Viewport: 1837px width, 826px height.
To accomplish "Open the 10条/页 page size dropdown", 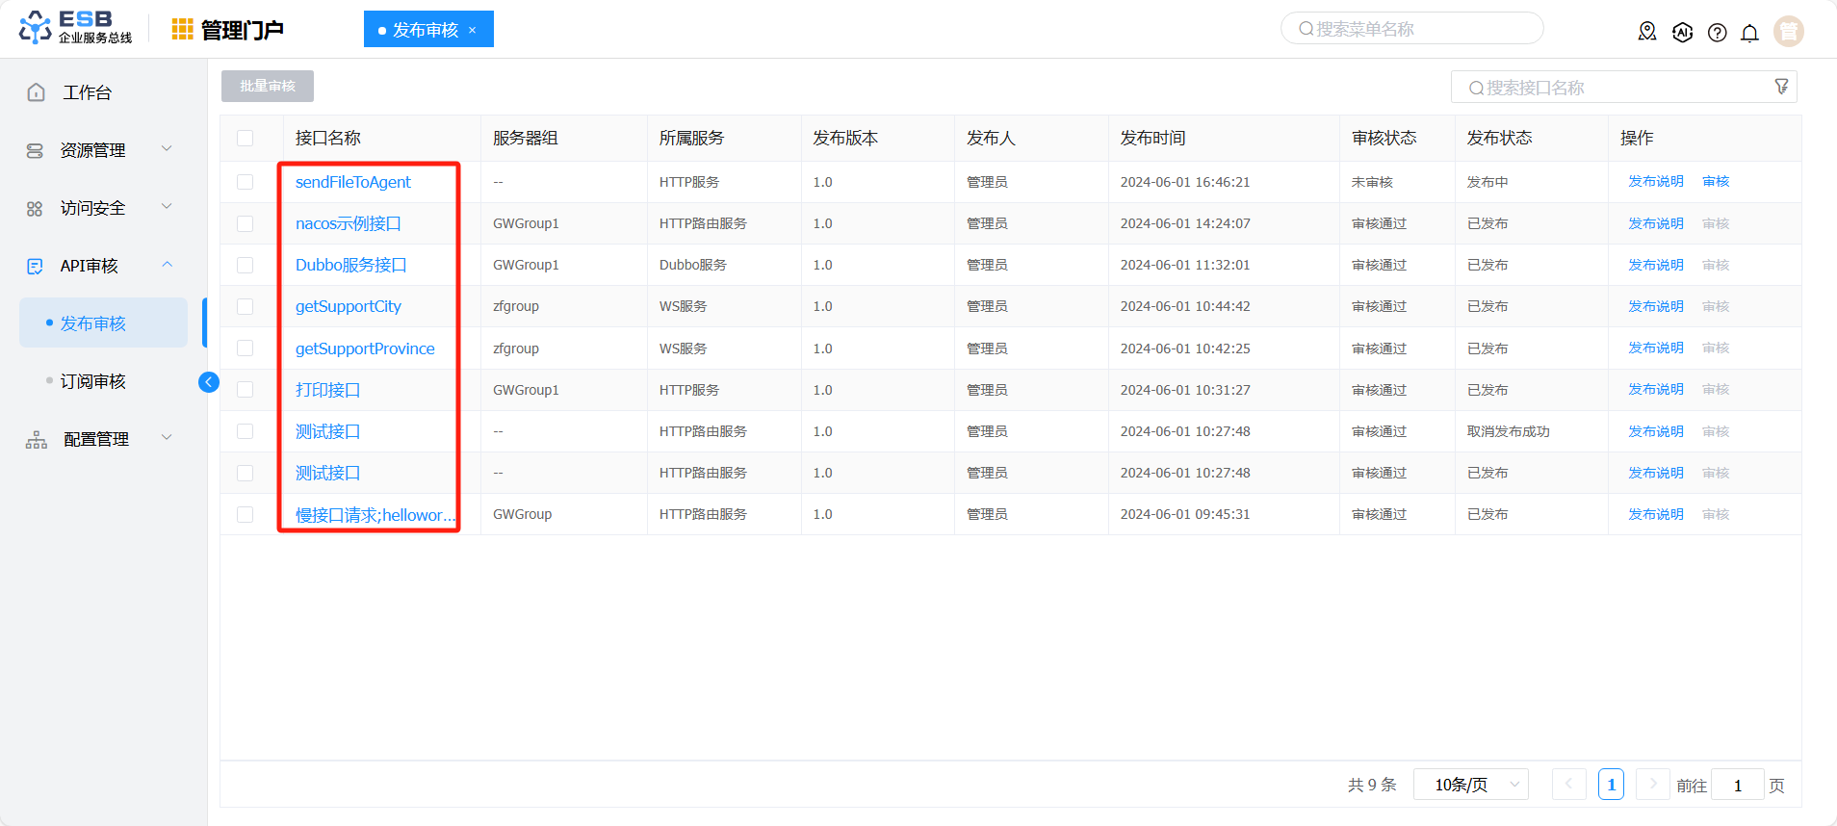I will point(1470,785).
